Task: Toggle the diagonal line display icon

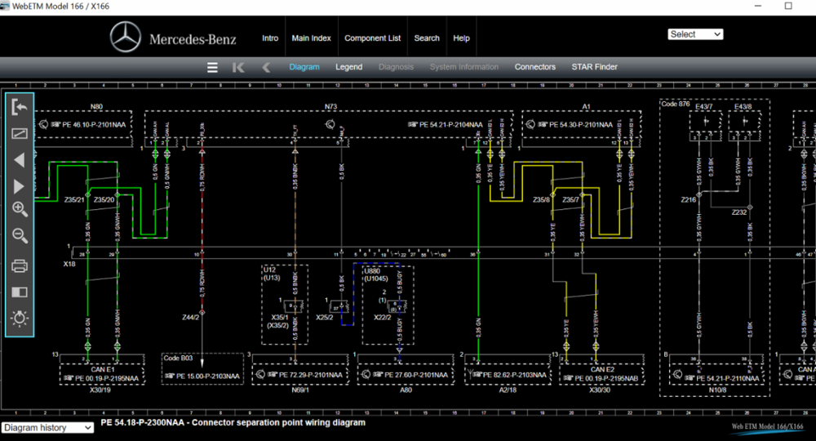Action: click(20, 134)
